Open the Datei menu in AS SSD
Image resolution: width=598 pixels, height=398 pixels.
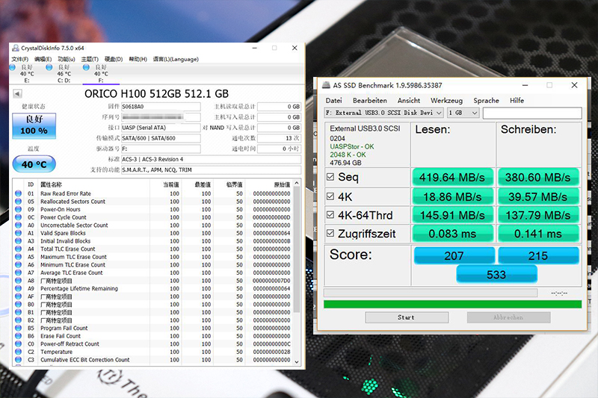coord(333,101)
